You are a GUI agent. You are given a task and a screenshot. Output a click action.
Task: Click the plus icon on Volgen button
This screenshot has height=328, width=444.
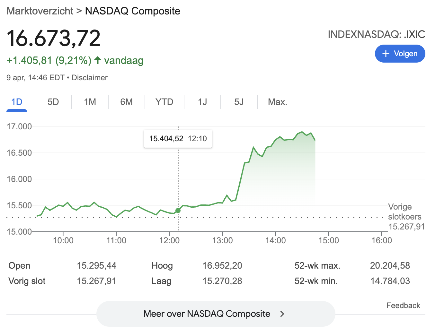point(386,54)
